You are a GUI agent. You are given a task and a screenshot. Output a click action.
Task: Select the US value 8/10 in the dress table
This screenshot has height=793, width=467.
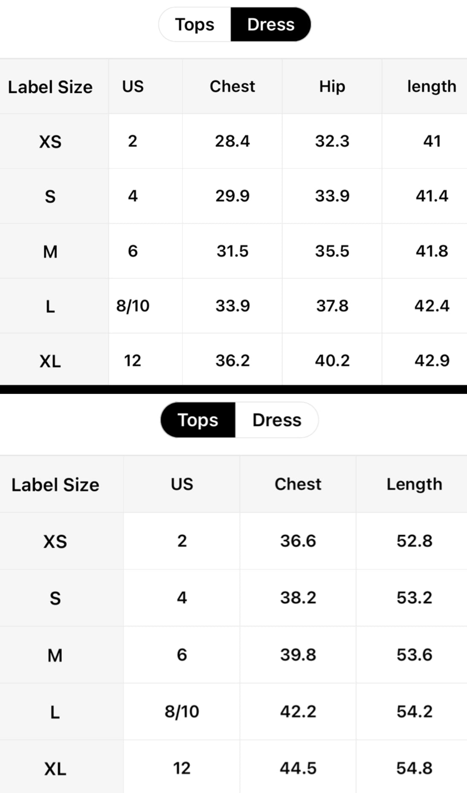(133, 306)
